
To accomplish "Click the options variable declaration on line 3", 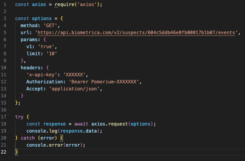I will click(x=42, y=19).
